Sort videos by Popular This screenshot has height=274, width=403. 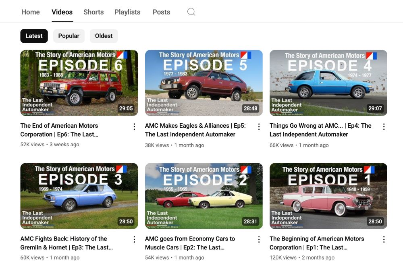69,36
